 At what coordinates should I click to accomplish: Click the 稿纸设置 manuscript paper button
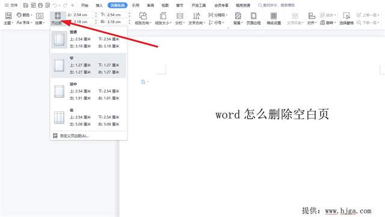pyautogui.click(x=274, y=19)
